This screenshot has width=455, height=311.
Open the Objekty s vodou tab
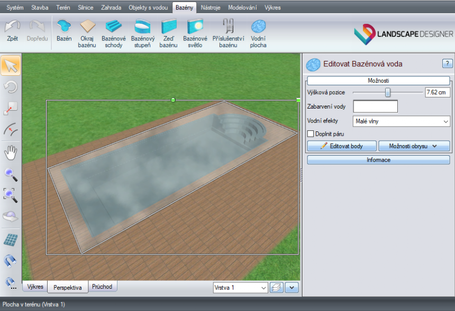point(148,7)
